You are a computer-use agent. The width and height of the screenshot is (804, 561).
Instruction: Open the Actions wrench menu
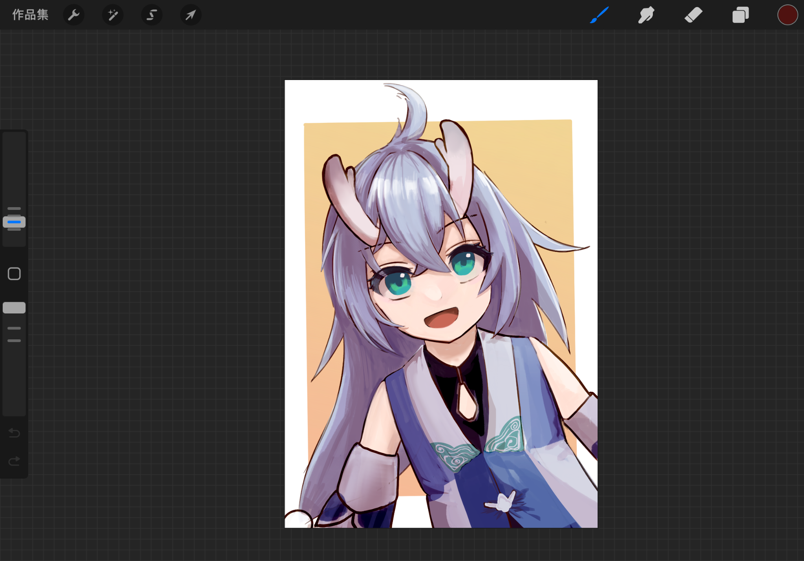point(73,15)
